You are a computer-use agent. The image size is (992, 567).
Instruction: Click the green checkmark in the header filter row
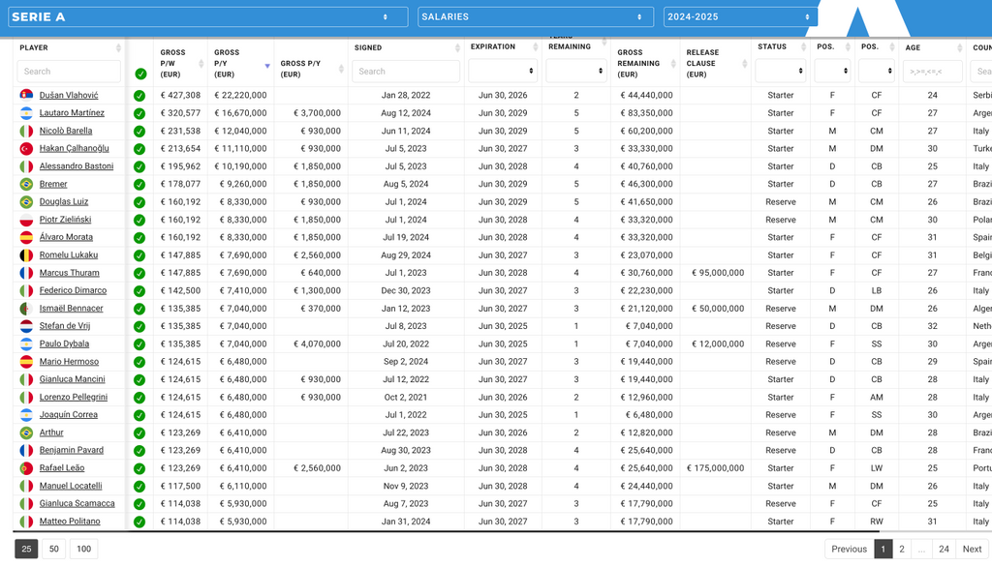click(x=140, y=74)
